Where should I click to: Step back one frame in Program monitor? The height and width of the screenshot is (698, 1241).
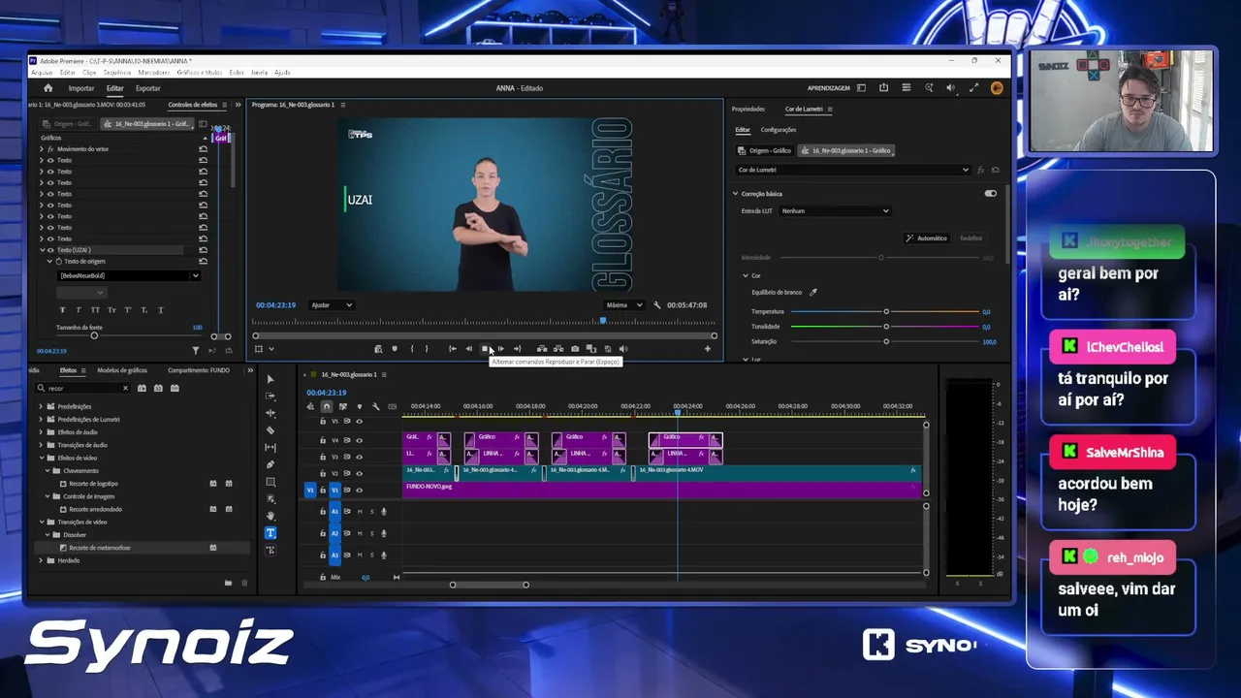tap(469, 349)
